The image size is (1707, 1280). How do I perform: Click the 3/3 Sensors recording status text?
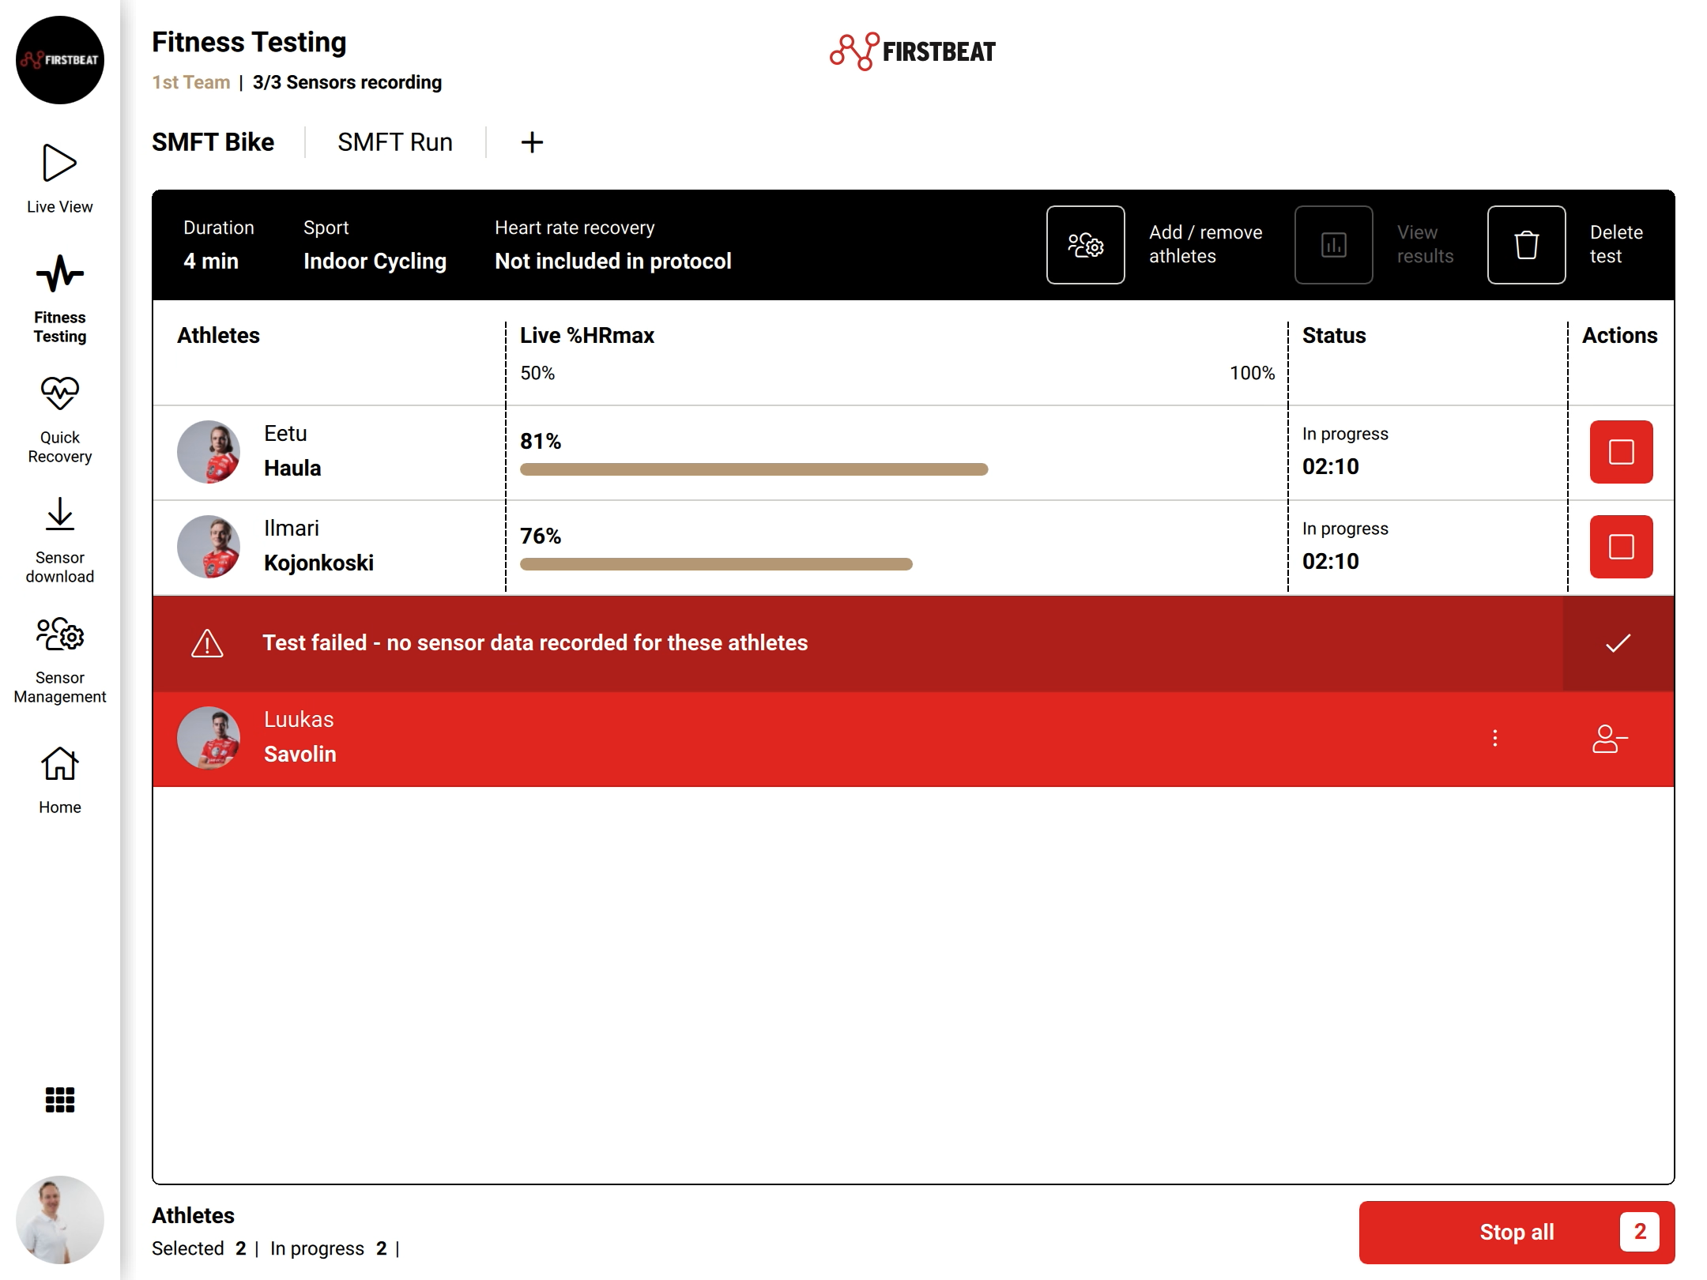click(348, 82)
